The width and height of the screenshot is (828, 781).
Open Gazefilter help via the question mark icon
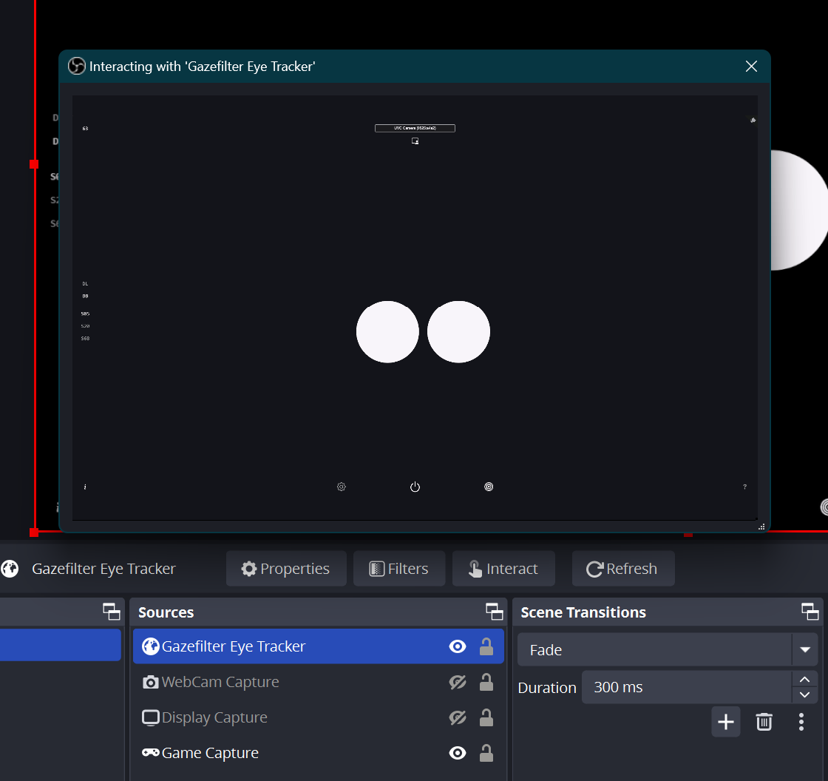click(x=744, y=487)
